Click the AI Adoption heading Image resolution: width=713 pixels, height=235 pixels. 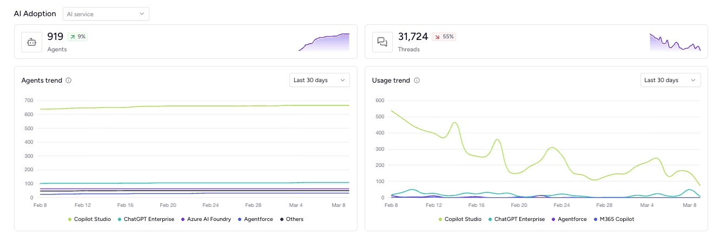(35, 14)
